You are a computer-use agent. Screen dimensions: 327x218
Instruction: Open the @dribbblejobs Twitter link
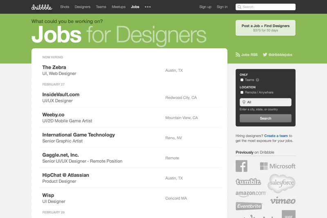[280, 55]
